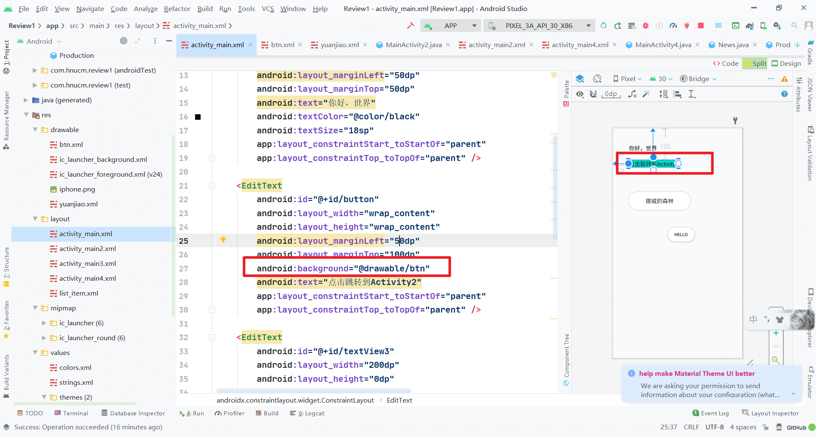Open the PIXEL_3A_API_30_X86 device dropdown
Image resolution: width=816 pixels, height=437 pixels.
pyautogui.click(x=540, y=26)
